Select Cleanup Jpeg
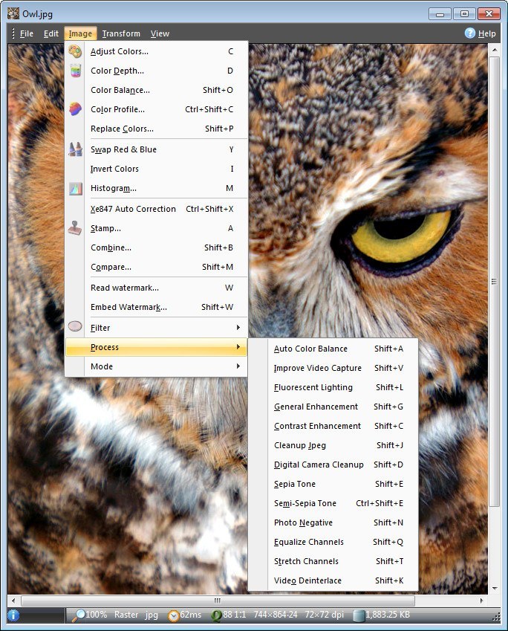This screenshot has width=508, height=631. point(333,445)
